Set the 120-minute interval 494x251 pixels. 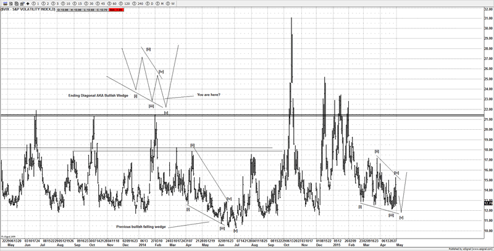coord(124,4)
